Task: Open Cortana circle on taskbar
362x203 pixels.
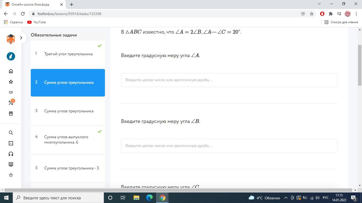Action: tap(110, 198)
